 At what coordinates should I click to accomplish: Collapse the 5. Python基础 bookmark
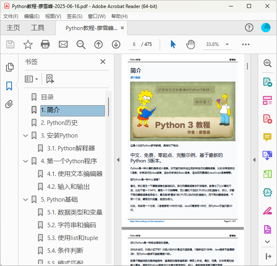26,200
